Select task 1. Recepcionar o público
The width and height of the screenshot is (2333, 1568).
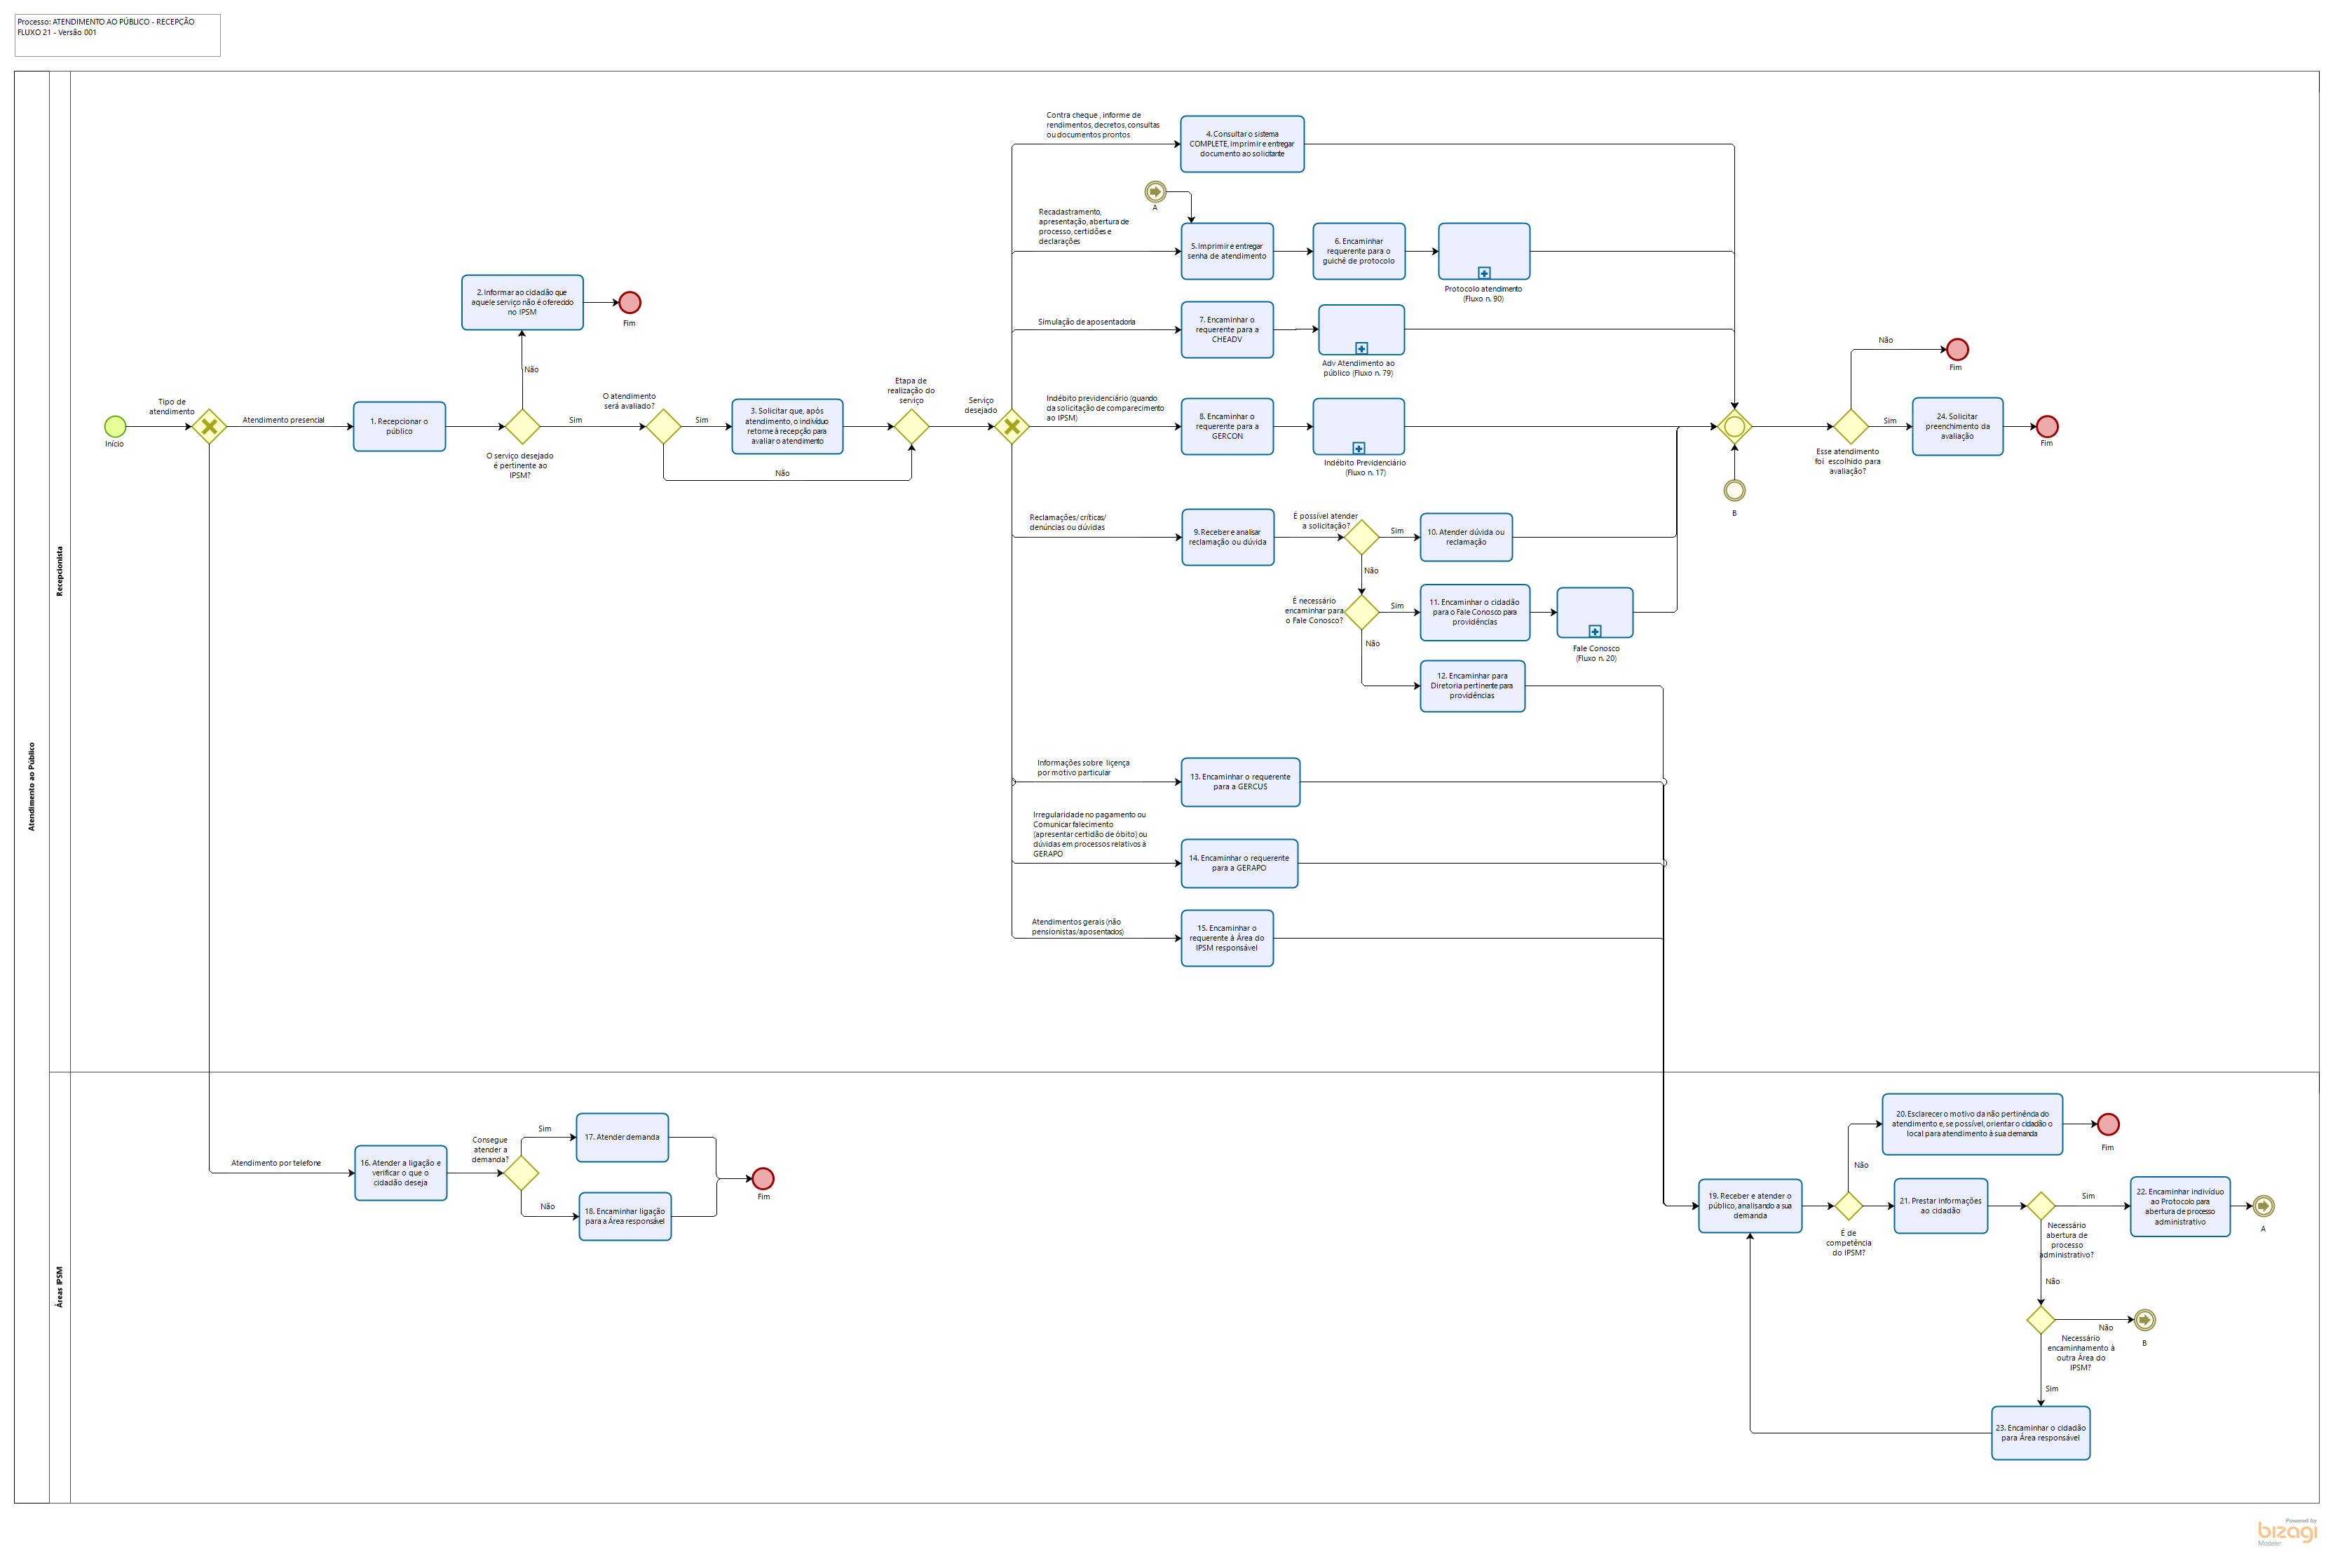(x=399, y=427)
